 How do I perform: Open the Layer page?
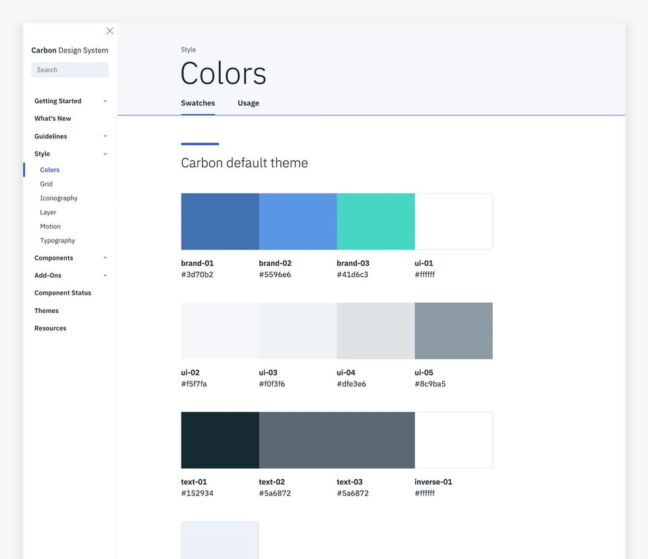coord(48,212)
